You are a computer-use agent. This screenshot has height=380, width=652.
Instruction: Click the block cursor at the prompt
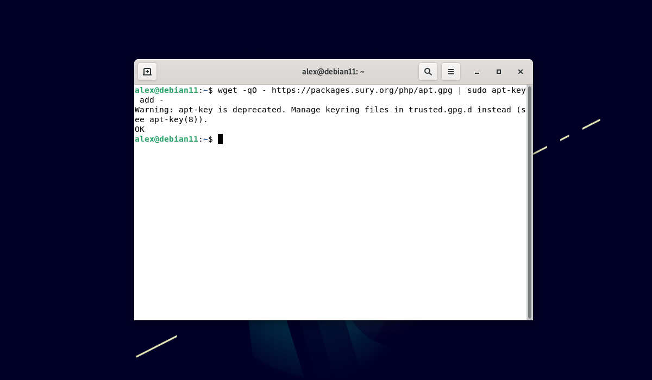(x=220, y=139)
